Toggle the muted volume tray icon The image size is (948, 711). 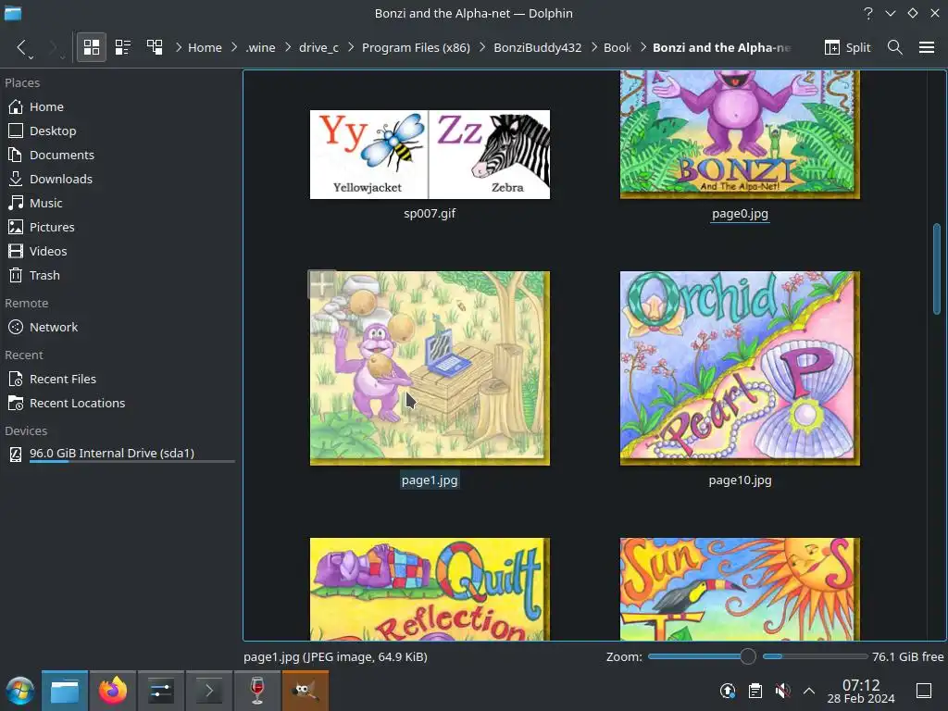point(782,691)
